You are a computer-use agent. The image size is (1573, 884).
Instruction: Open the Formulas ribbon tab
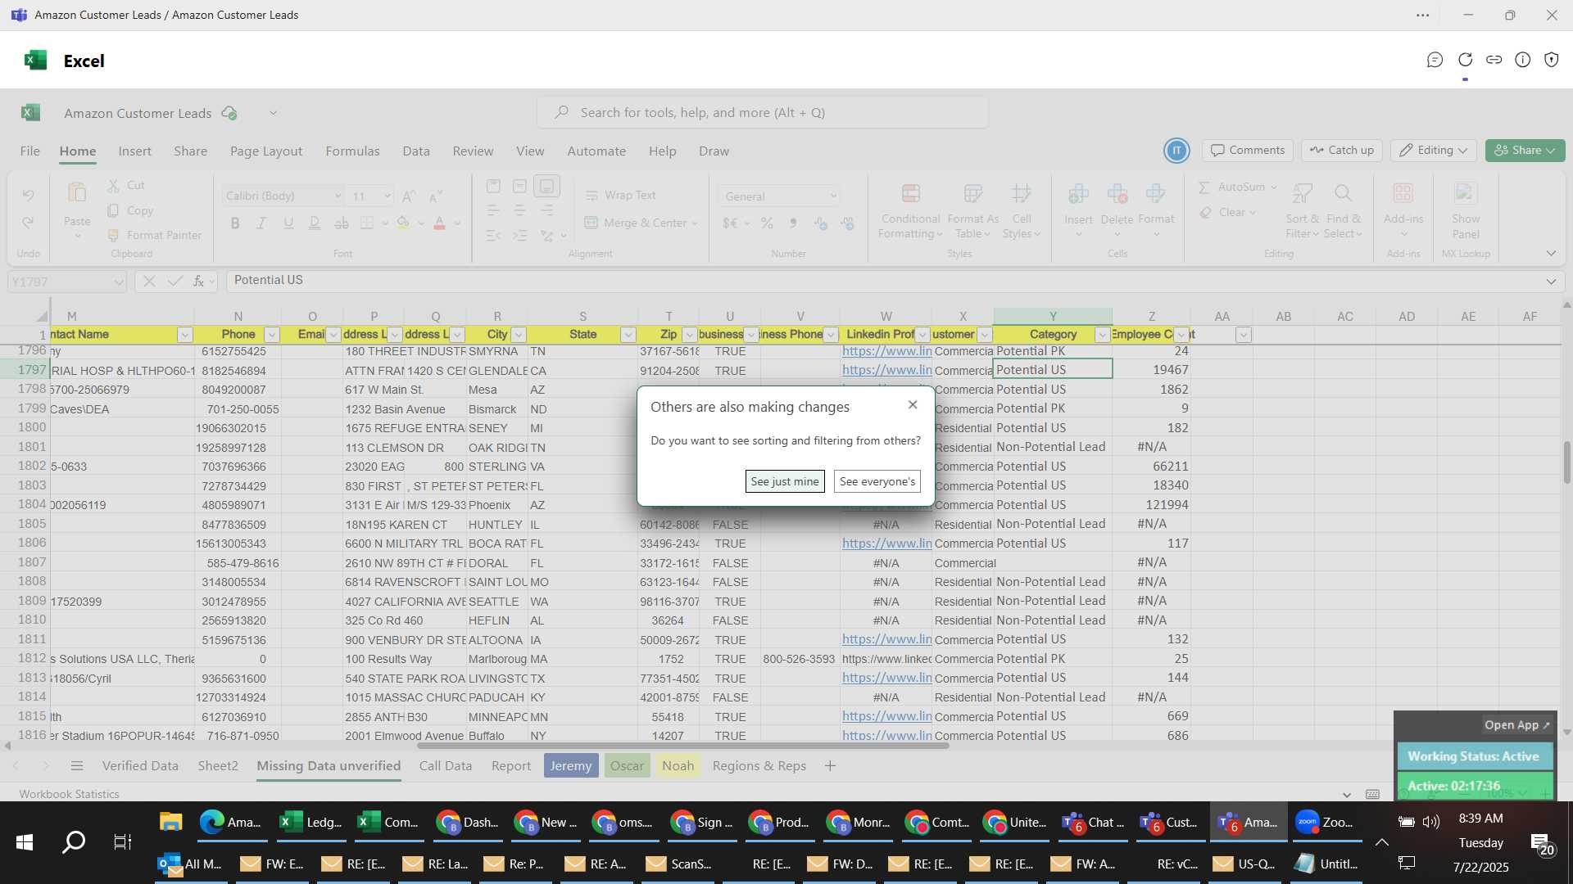click(x=352, y=151)
